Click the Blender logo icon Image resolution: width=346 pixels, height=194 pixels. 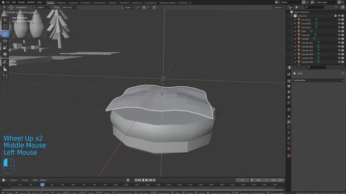(x=3, y=2)
